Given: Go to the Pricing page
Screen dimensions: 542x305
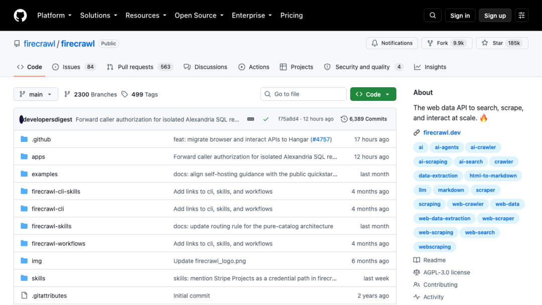Looking at the screenshot, I should (x=292, y=16).
